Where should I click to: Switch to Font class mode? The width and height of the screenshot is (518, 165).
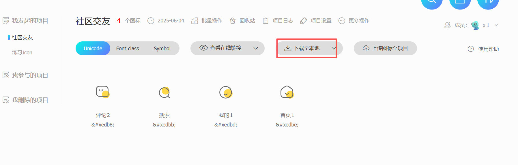coord(128,48)
